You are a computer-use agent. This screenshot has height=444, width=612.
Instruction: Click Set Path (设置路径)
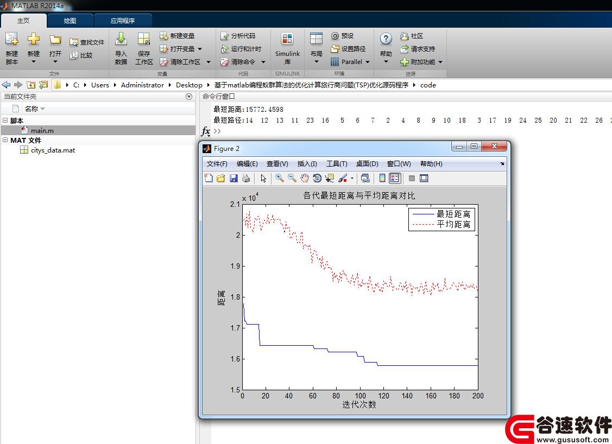tap(348, 49)
